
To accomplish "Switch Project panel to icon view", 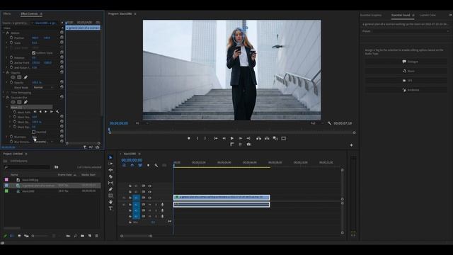I will [x=19, y=236].
